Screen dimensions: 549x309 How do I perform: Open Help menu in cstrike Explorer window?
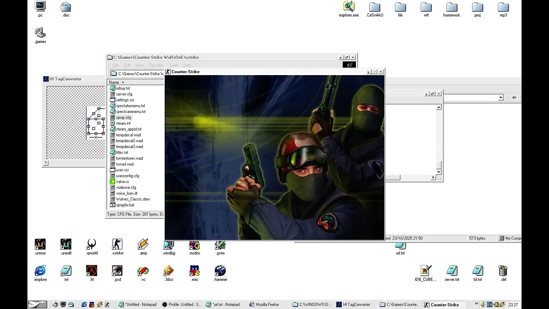click(187, 65)
